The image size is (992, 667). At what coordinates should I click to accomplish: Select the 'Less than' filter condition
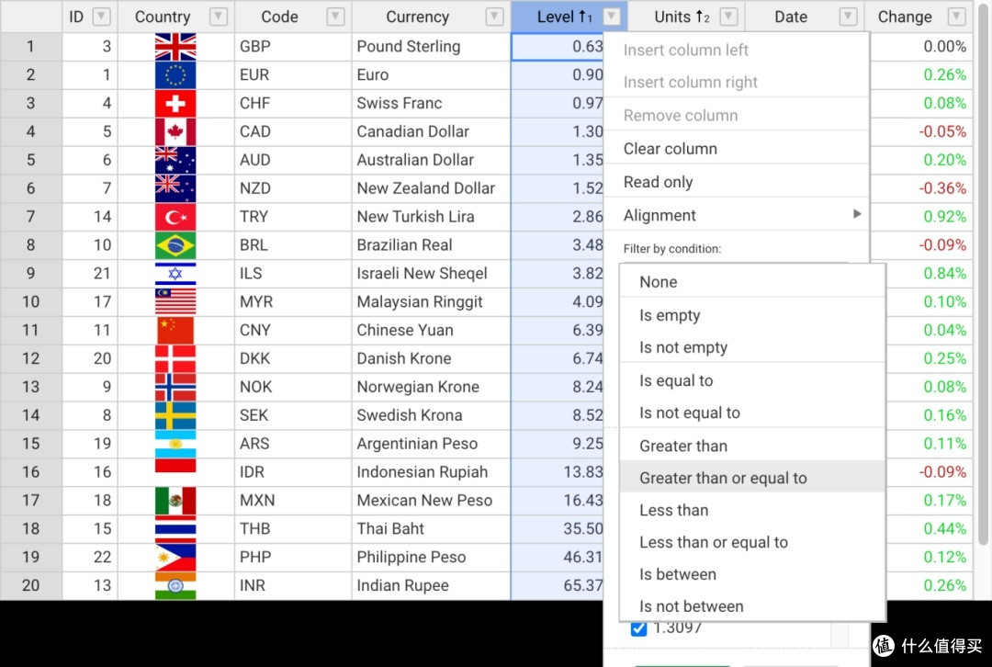pos(673,510)
